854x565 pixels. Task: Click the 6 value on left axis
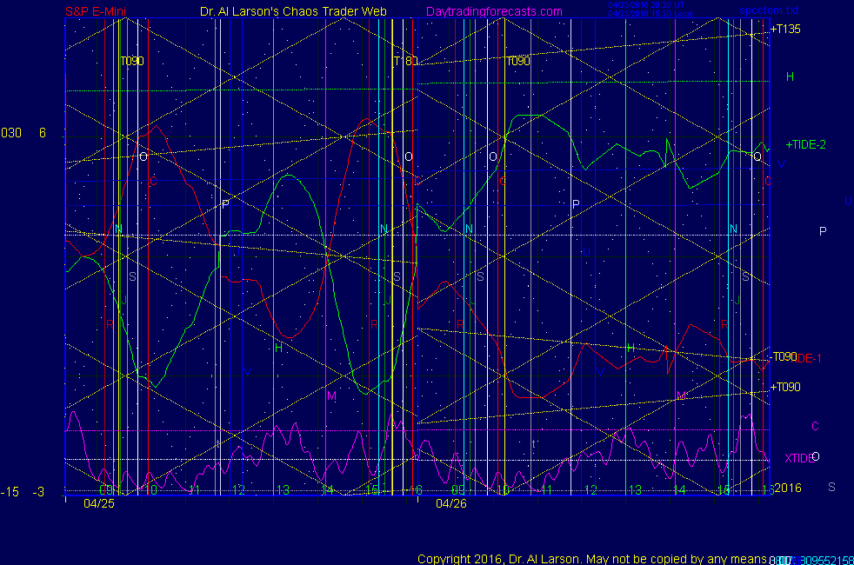tap(42, 133)
